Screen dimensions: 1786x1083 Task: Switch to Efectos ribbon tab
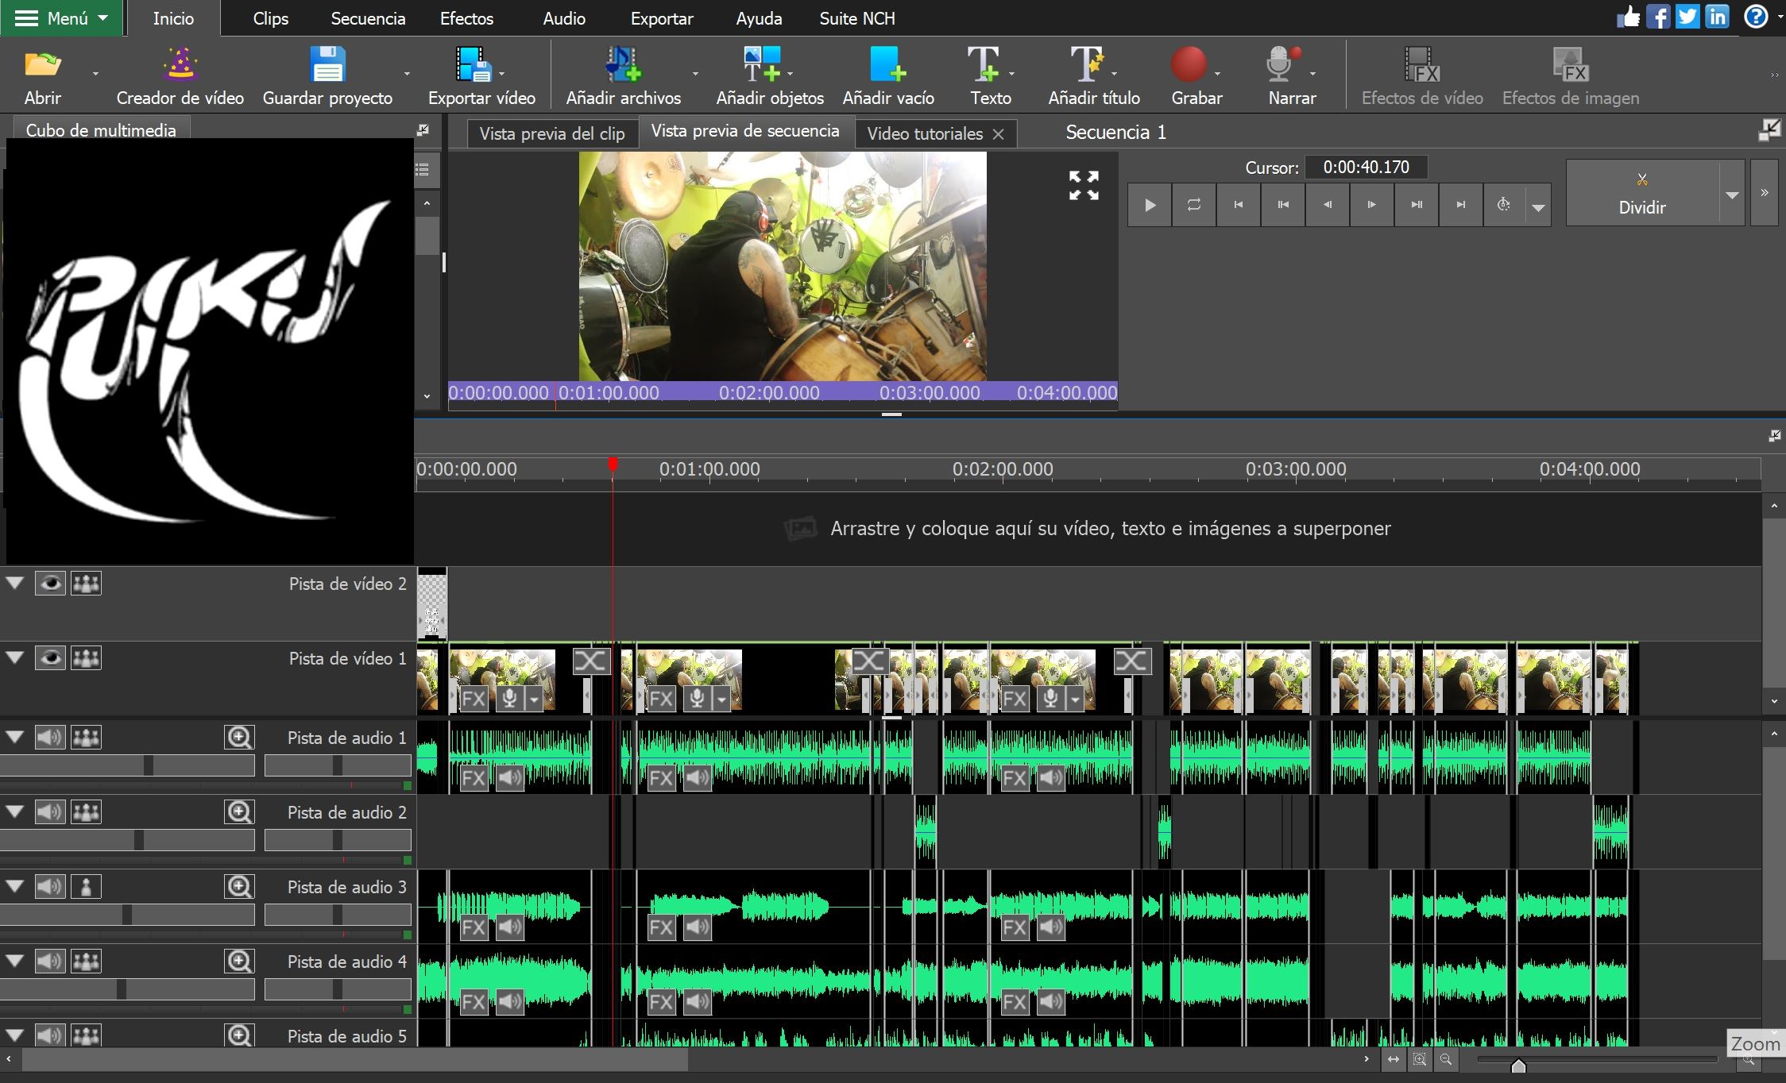point(466,18)
